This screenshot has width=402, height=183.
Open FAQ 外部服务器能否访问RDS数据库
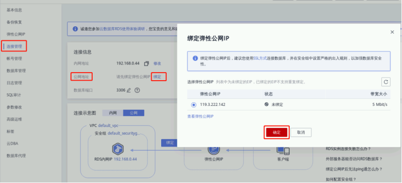pyautogui.click(x=354, y=159)
